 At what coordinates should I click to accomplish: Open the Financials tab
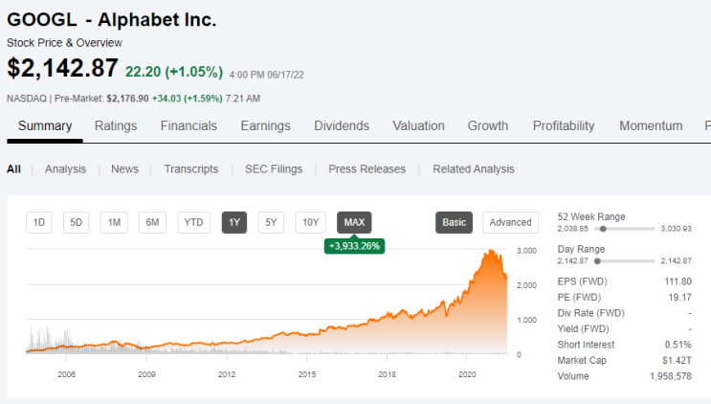tap(189, 126)
